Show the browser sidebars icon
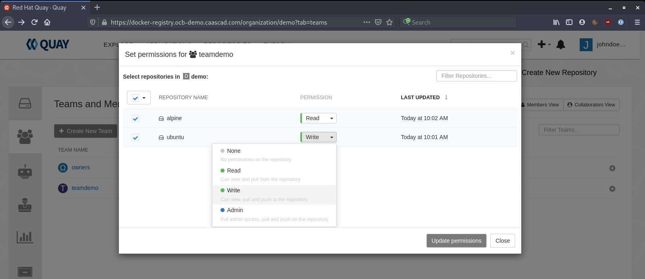The height and width of the screenshot is (279, 645). pyautogui.click(x=569, y=22)
